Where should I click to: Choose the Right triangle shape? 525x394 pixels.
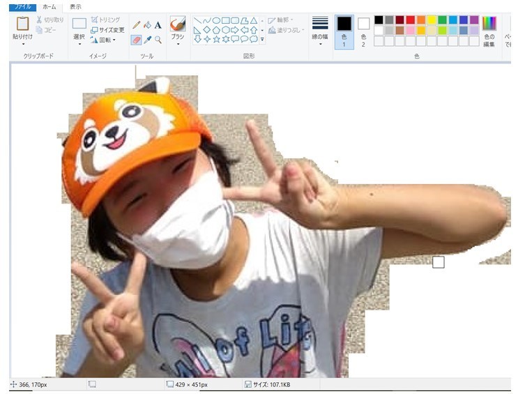coord(197,30)
